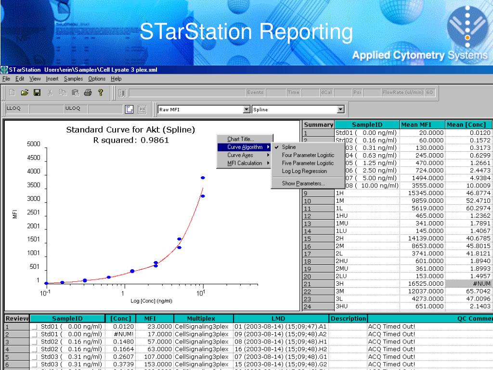Select checked Spline in the submenu
The width and height of the screenshot is (493, 370).
(308, 147)
